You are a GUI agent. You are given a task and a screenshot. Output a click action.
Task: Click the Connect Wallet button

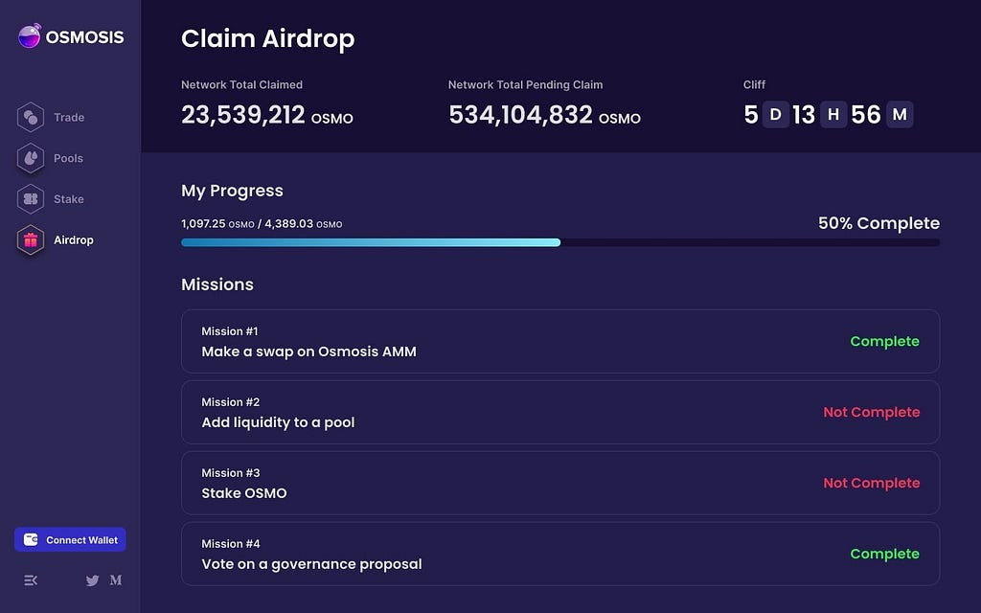[x=70, y=540]
